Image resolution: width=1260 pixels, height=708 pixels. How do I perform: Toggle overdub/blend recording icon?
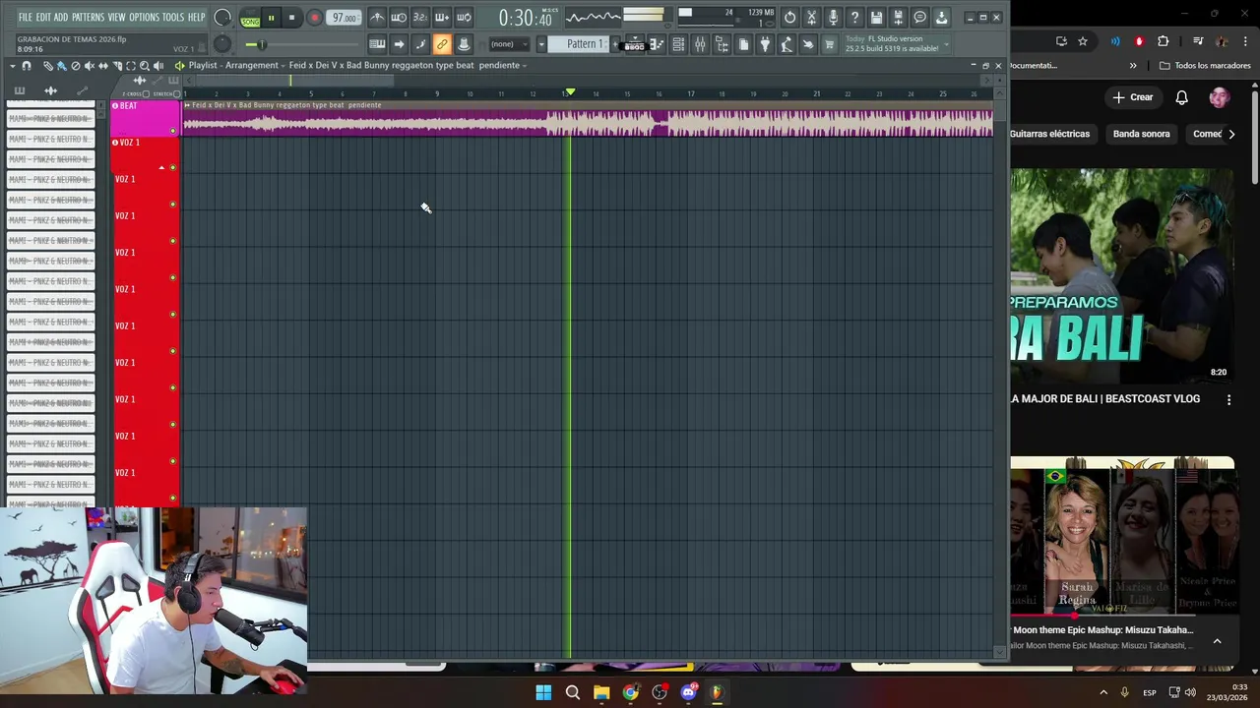[442, 18]
